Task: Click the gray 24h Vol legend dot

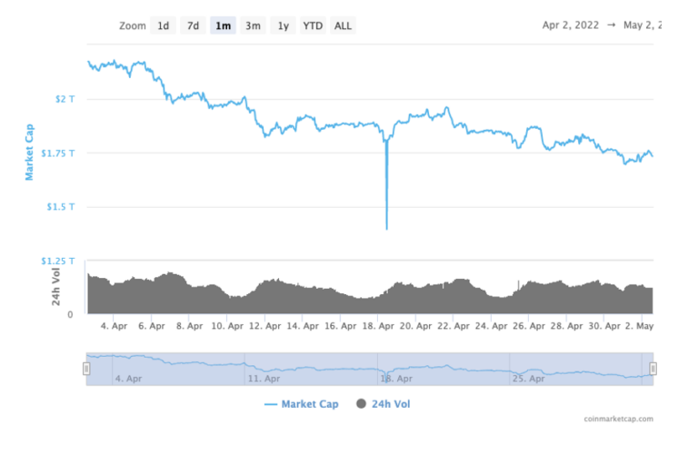Action: [363, 404]
